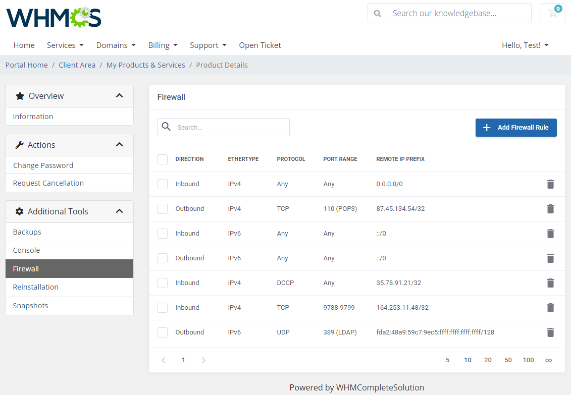The width and height of the screenshot is (571, 395).
Task: Check the checkbox on the IPv6 inbound rule
Action: tap(163, 233)
